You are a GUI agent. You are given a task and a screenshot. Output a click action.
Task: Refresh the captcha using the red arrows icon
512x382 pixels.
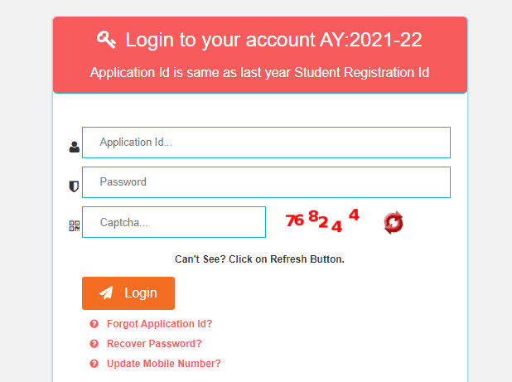pyautogui.click(x=394, y=222)
